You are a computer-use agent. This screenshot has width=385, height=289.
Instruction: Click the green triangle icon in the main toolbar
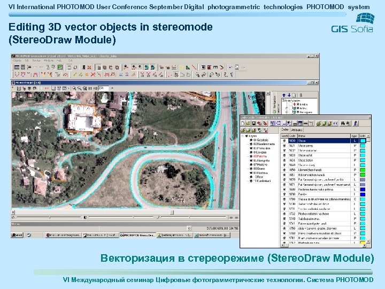[188, 67]
